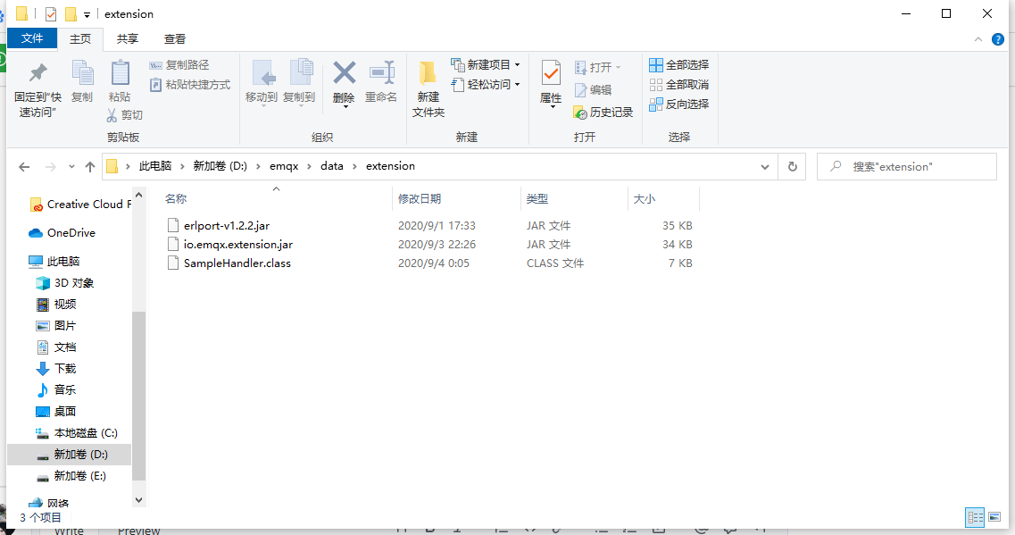Expand address bar history dropdown
This screenshot has width=1015, height=535.
click(764, 167)
